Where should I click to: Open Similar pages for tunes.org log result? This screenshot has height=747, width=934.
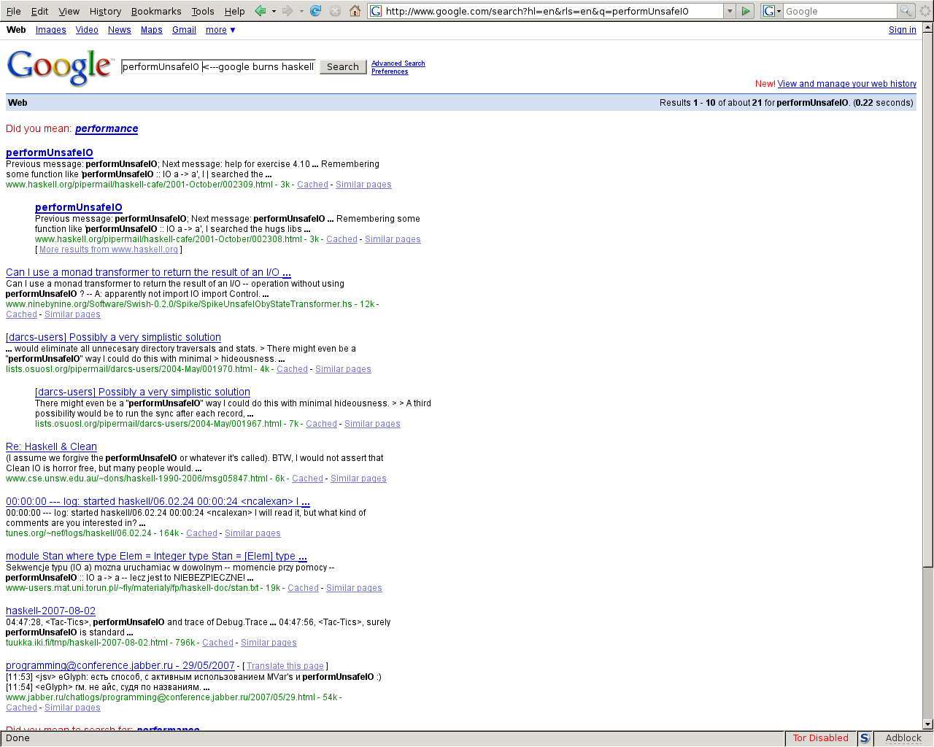tap(252, 533)
